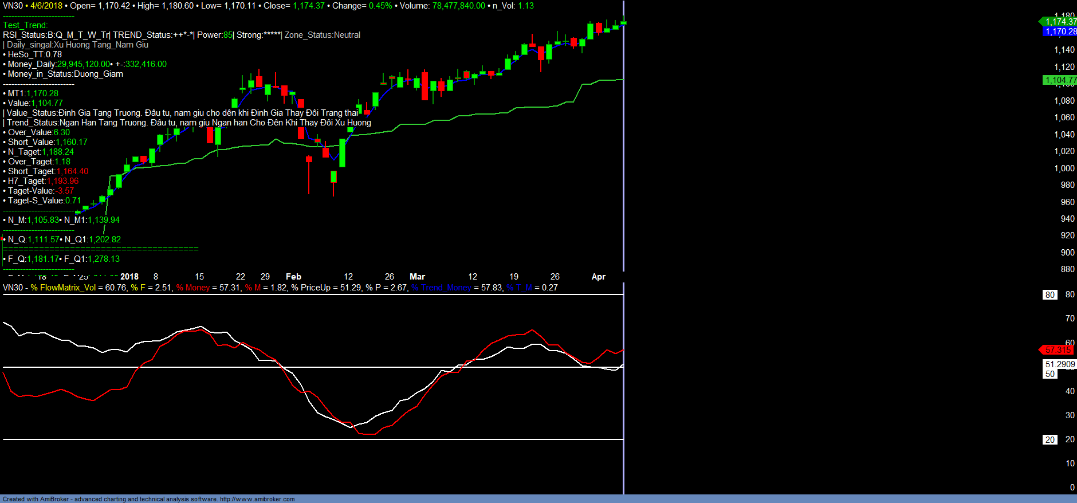This screenshot has height=503, width=1077.
Task: Click the red 57.315 indicator marker
Action: pyautogui.click(x=1058, y=349)
